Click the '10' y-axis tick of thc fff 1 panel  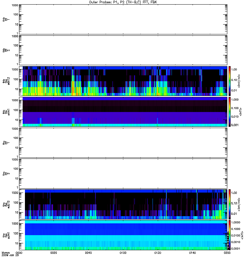[17, 148]
